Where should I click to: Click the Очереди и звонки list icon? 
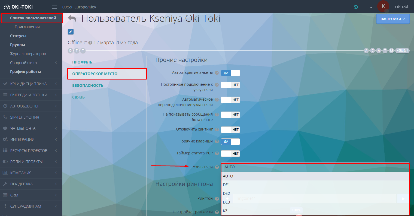pyautogui.click(x=5, y=95)
